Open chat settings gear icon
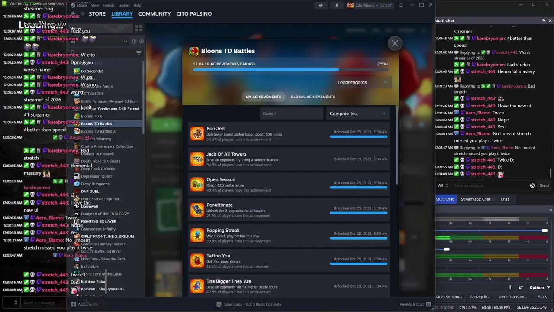554x312 pixels. tap(532, 185)
